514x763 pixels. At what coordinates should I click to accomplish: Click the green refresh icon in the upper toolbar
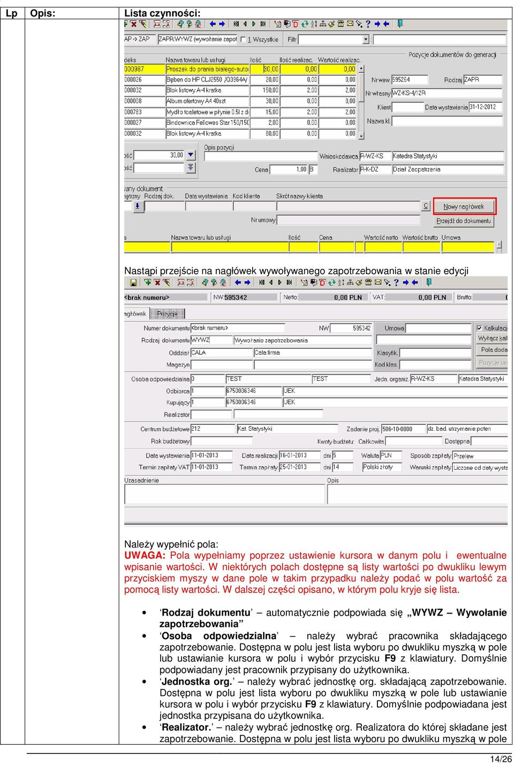pyautogui.click(x=304, y=24)
